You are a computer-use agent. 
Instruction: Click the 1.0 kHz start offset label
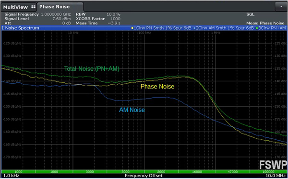11,176
